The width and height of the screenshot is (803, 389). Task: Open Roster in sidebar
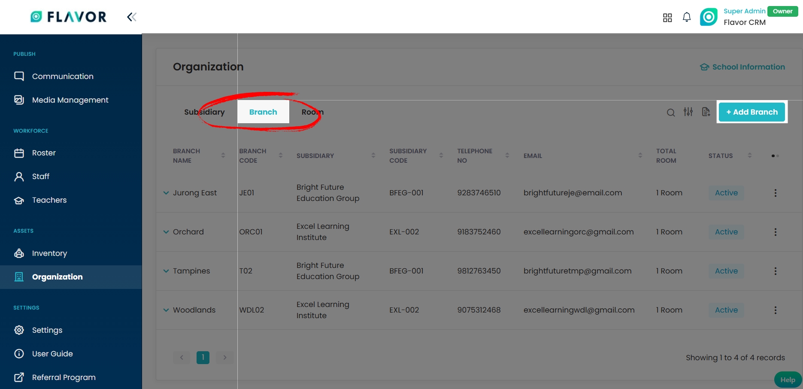pos(71,153)
